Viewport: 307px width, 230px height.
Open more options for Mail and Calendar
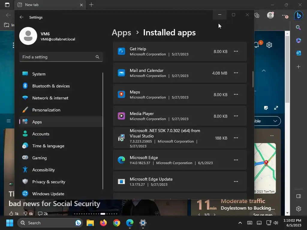(236, 73)
